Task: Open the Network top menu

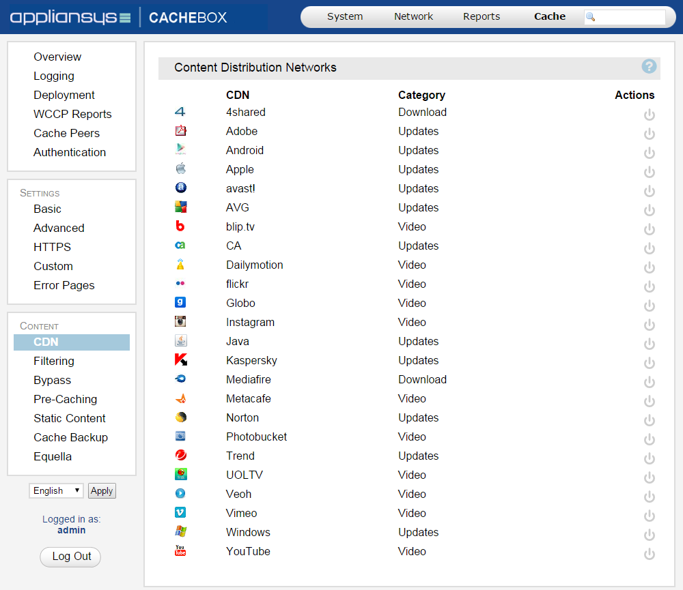Action: (413, 16)
